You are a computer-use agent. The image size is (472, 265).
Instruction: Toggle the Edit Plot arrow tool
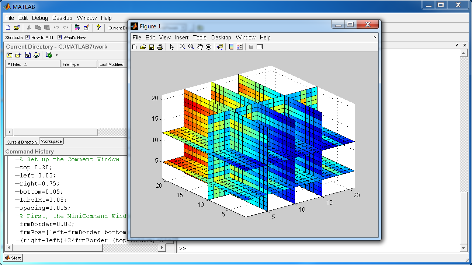172,47
